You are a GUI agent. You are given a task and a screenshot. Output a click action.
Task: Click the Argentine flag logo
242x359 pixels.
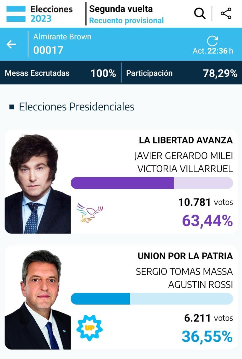click(16, 14)
